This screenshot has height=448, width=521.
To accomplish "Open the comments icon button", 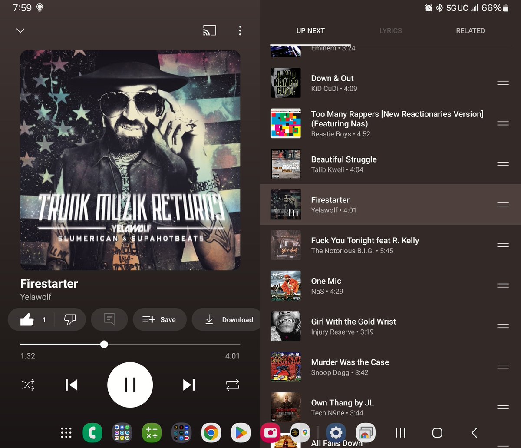I will pyautogui.click(x=109, y=320).
